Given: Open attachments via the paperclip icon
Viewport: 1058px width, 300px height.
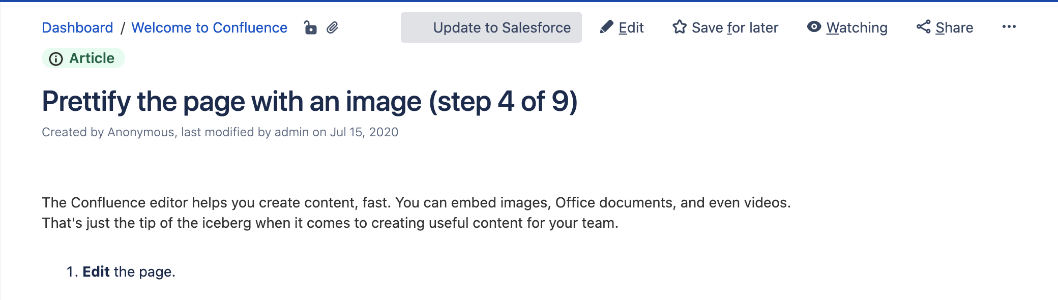Looking at the screenshot, I should (x=333, y=27).
